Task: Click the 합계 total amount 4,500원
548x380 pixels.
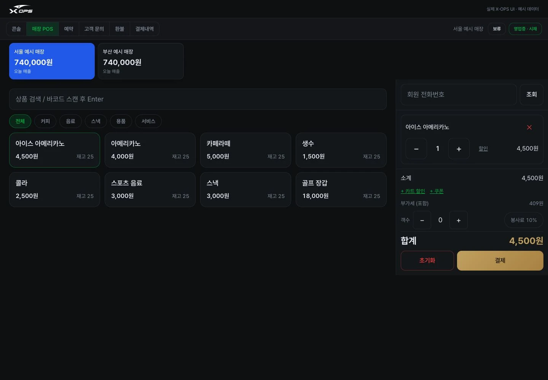Action: coord(526,241)
